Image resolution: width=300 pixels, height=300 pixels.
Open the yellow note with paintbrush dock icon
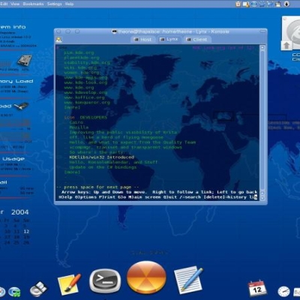69,284
